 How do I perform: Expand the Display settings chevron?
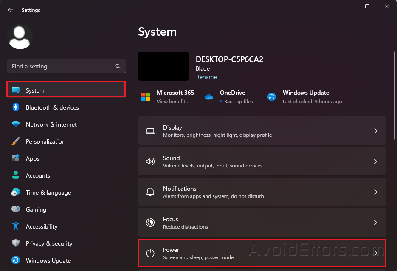pyautogui.click(x=375, y=131)
